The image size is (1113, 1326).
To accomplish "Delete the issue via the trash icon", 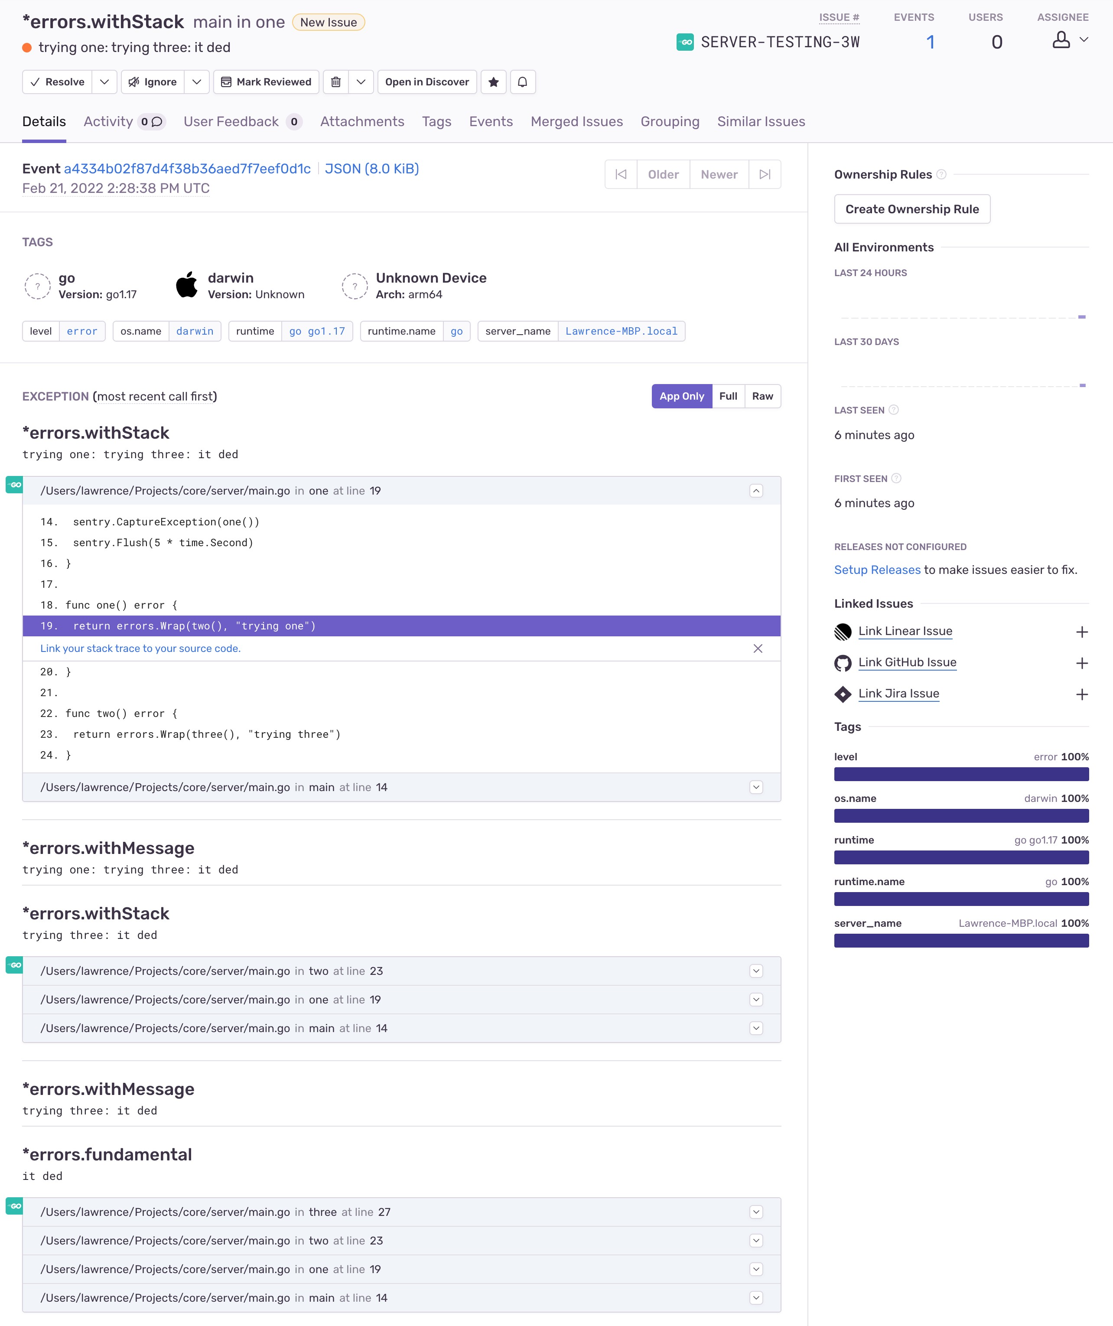I will pos(336,81).
